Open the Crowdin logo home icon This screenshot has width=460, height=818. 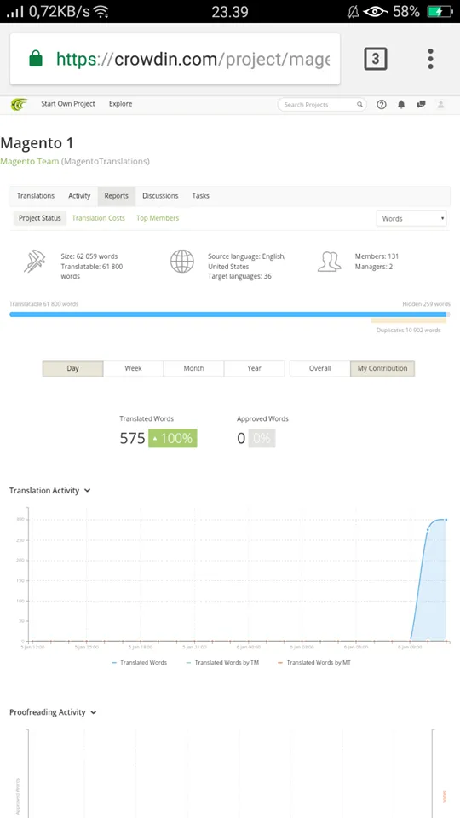[20, 104]
